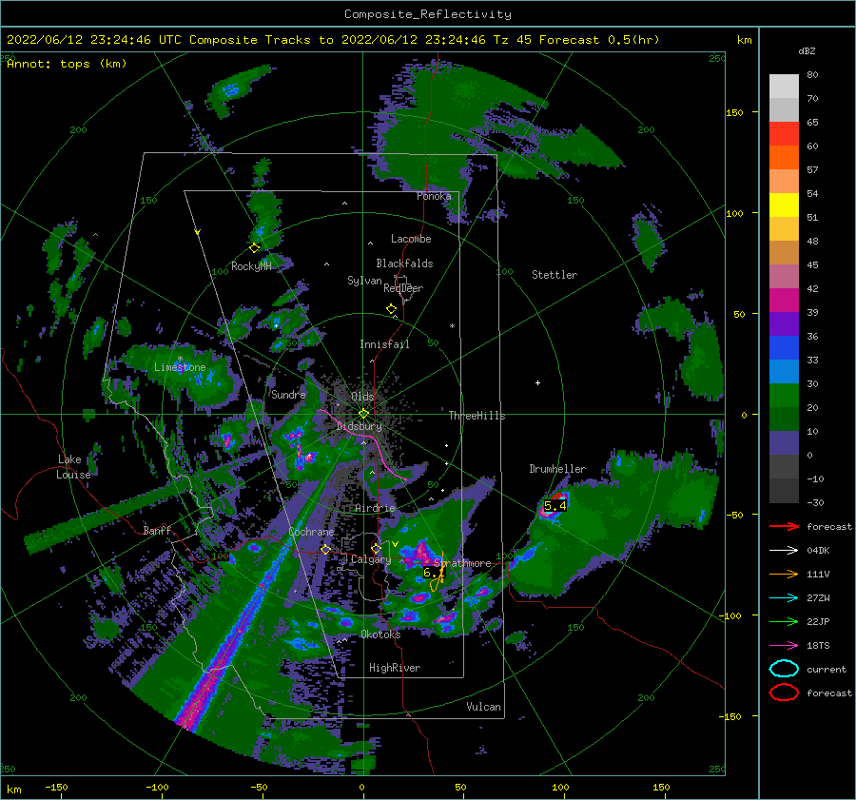Click the Okotoks town label
Screen dimensions: 856x800
(380, 634)
